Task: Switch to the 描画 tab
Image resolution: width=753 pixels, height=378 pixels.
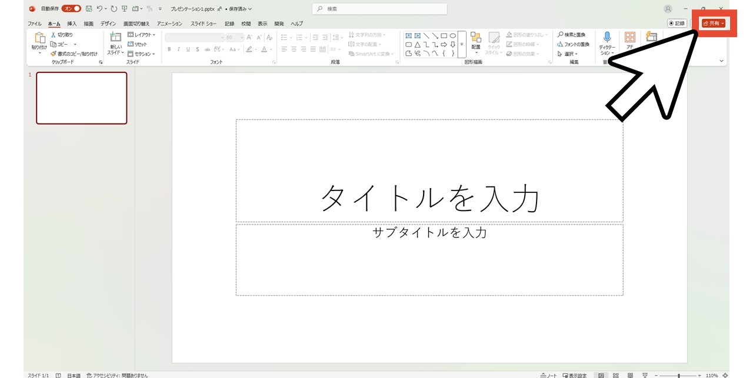Action: [x=88, y=24]
